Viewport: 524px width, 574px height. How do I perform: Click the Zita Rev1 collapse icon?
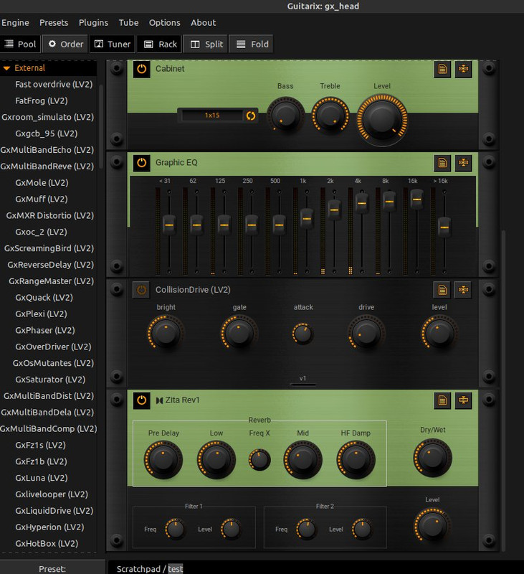tap(463, 400)
